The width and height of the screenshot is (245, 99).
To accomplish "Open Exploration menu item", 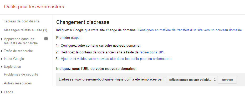I will 12,67.
